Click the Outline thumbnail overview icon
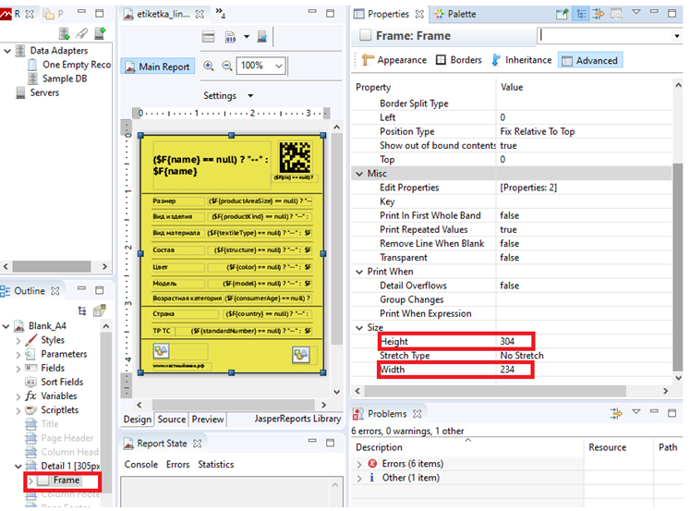The width and height of the screenshot is (690, 511). click(100, 311)
